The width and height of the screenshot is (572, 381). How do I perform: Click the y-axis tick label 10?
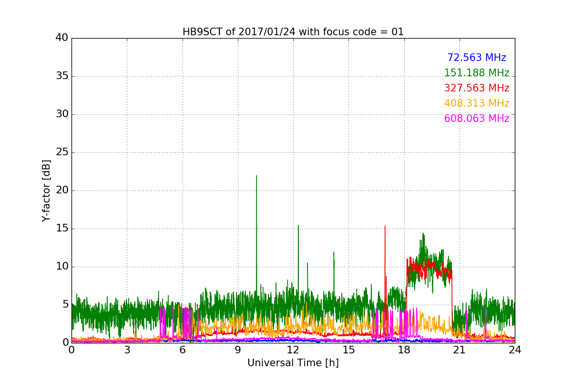62,267
